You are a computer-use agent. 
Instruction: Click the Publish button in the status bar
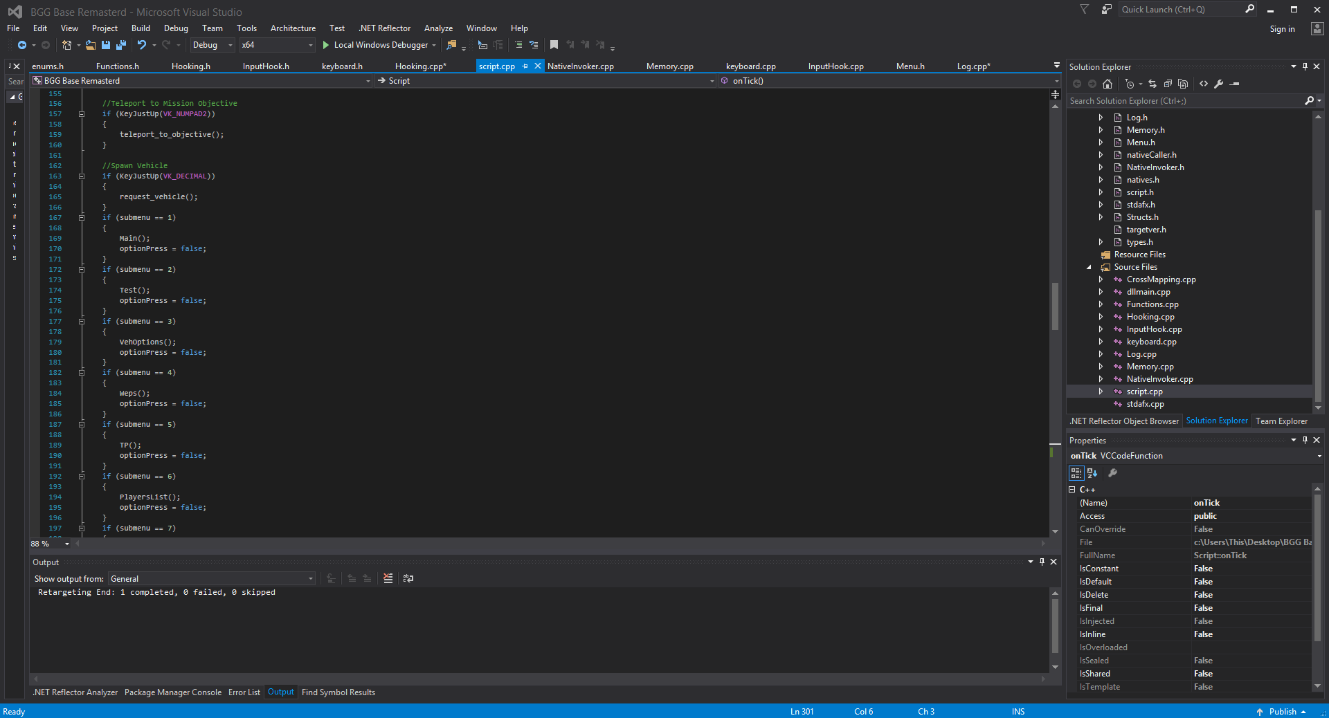pos(1283,712)
